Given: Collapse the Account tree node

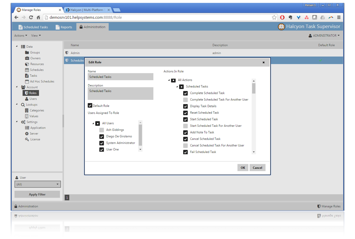Looking at the screenshot, I should [x=17, y=87].
